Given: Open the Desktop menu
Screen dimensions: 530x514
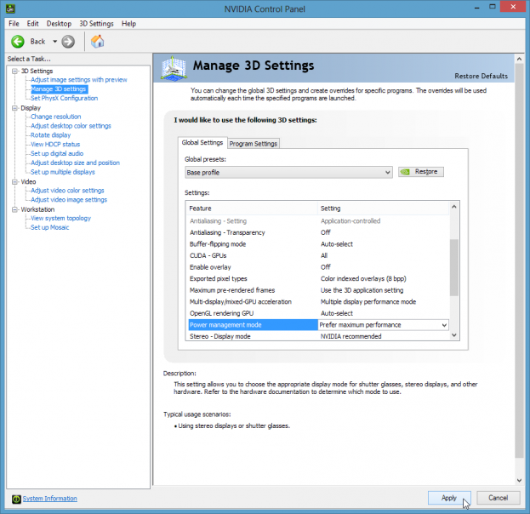Looking at the screenshot, I should [x=59, y=24].
